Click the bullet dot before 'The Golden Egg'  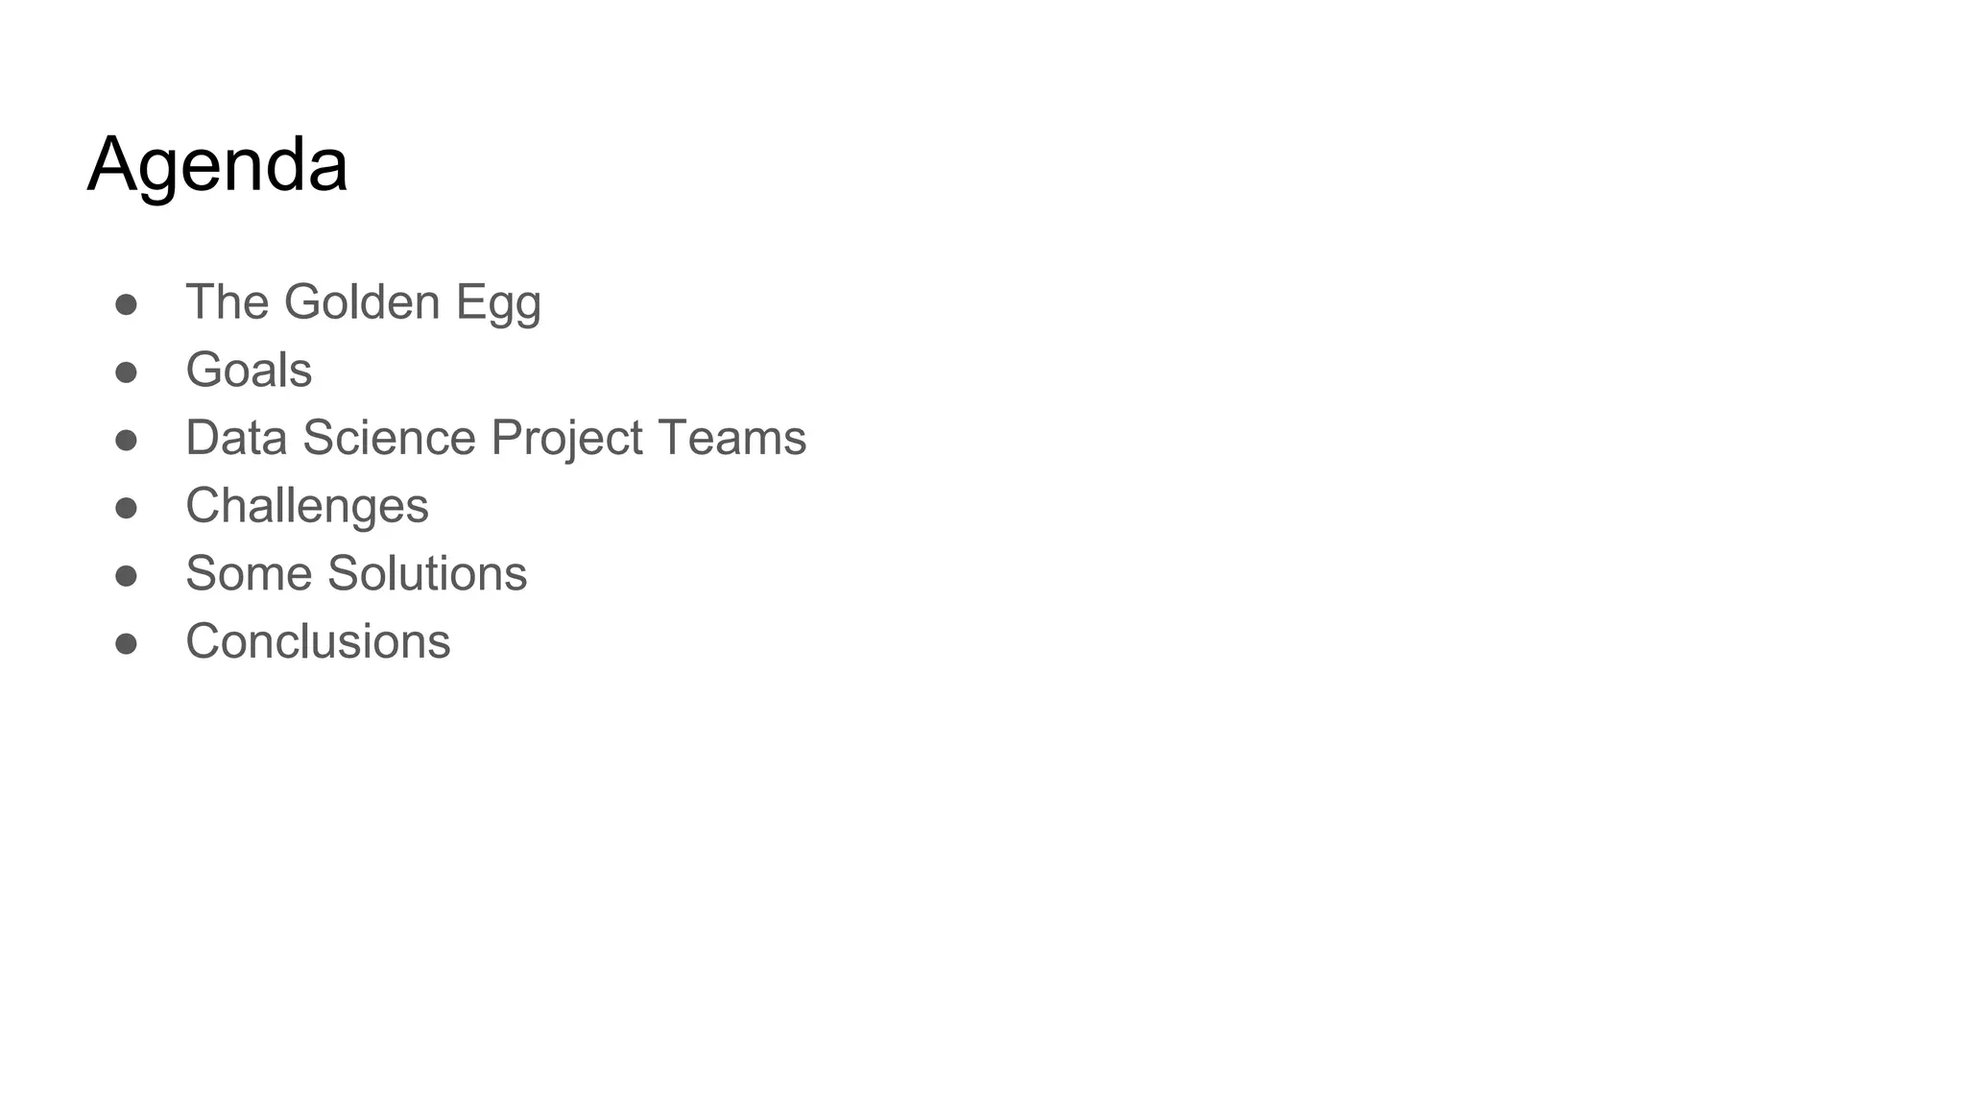[126, 304]
